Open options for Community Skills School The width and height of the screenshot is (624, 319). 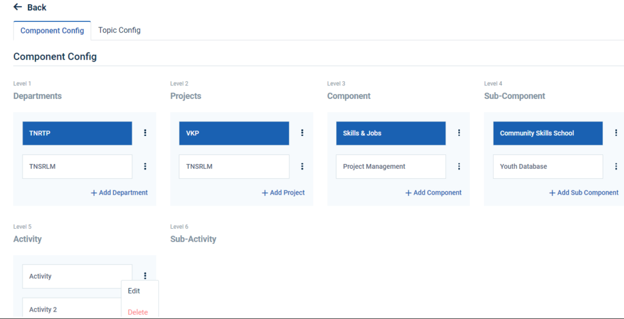(616, 133)
